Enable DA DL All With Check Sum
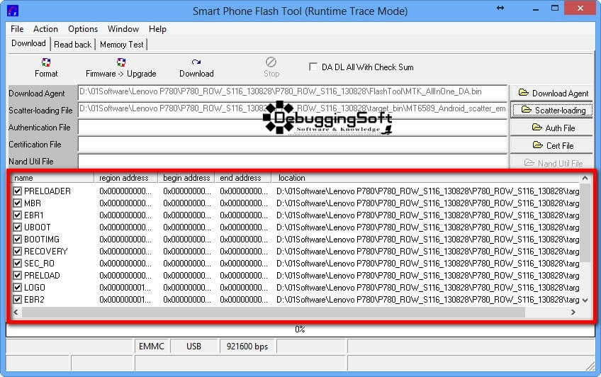 (x=313, y=67)
